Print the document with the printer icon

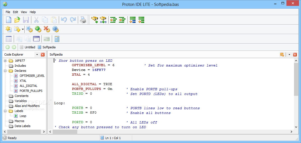pos(83,20)
